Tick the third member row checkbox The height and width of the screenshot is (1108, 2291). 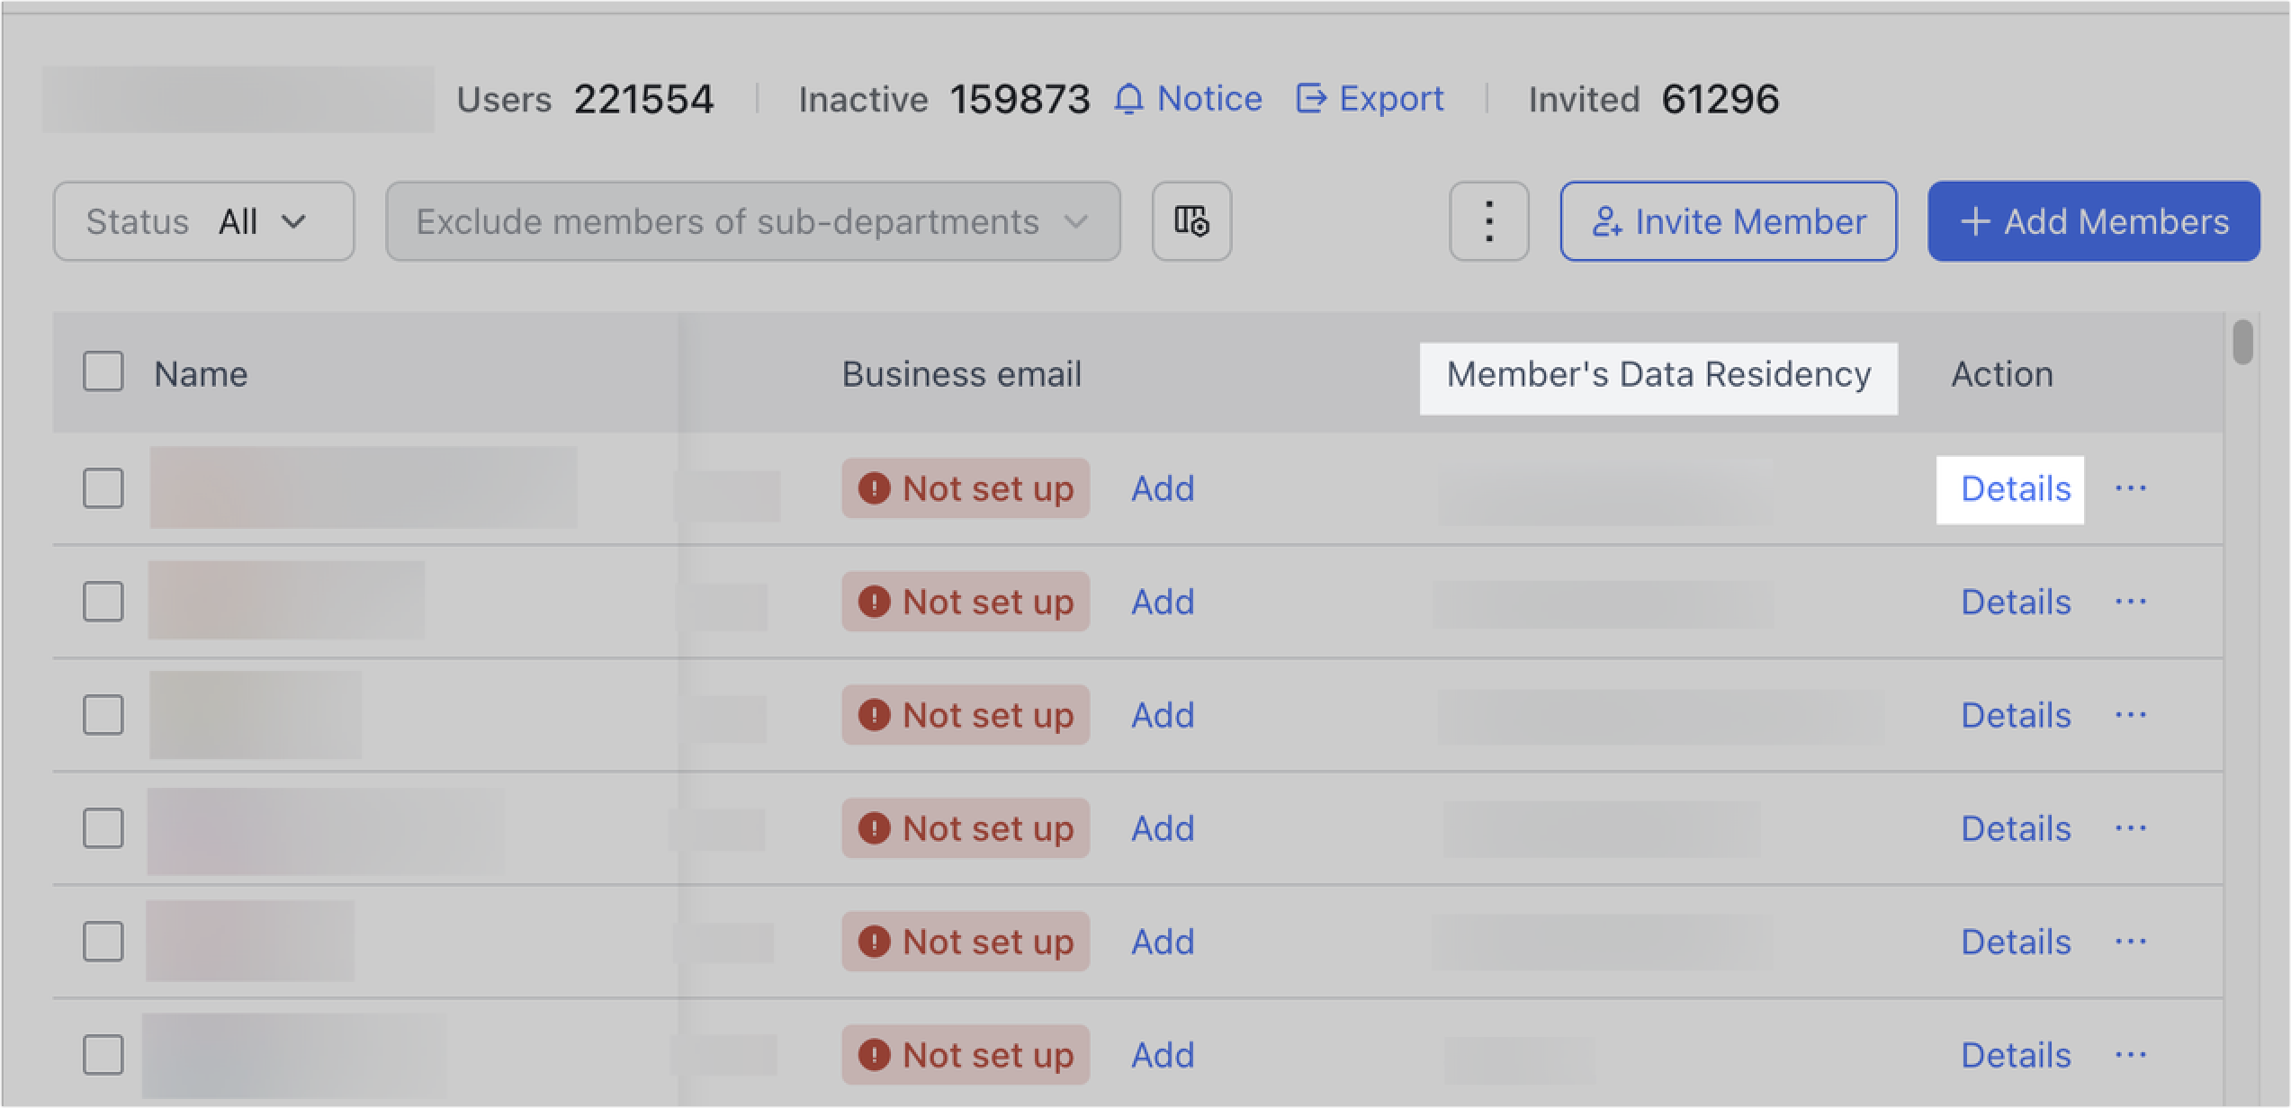click(103, 715)
